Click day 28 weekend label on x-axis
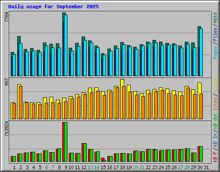Image resolution: width=220 pixels, height=172 pixels. pyautogui.click(x=187, y=167)
